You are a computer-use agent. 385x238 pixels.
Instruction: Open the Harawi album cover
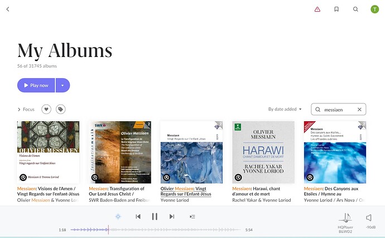click(263, 152)
